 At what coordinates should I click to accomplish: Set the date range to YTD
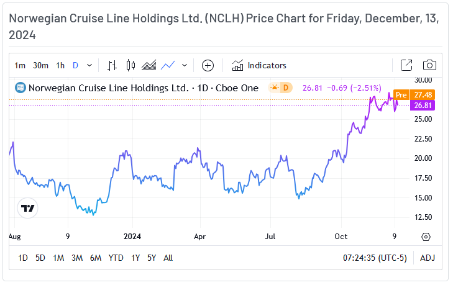point(116,258)
